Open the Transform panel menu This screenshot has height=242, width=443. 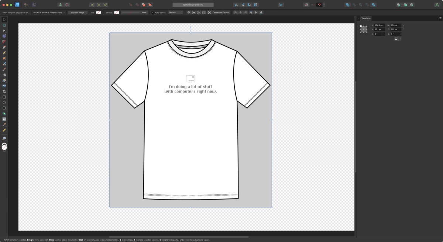(x=440, y=18)
